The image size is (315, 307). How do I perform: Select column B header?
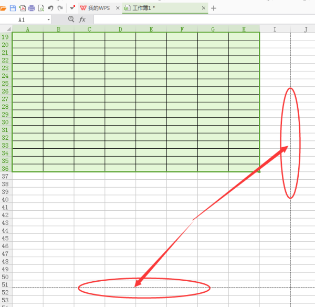[x=58, y=29]
